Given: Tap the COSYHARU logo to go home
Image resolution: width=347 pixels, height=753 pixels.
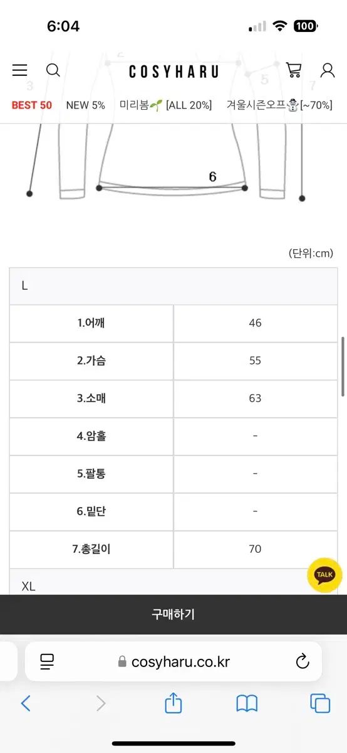Looking at the screenshot, I should [173, 72].
